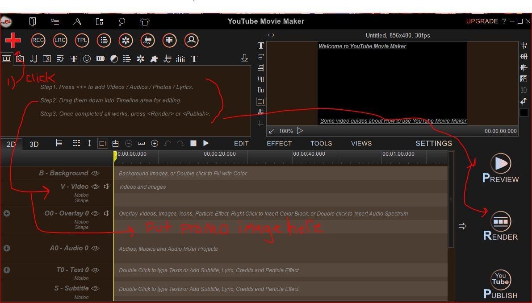Expand the O0 - Overlay 0 plus button
The image size is (532, 303).
[6, 213]
